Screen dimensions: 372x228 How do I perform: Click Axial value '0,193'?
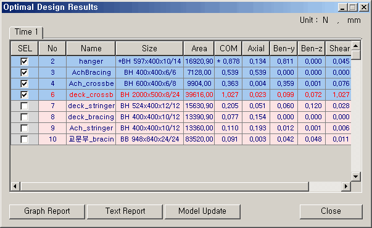(256, 129)
